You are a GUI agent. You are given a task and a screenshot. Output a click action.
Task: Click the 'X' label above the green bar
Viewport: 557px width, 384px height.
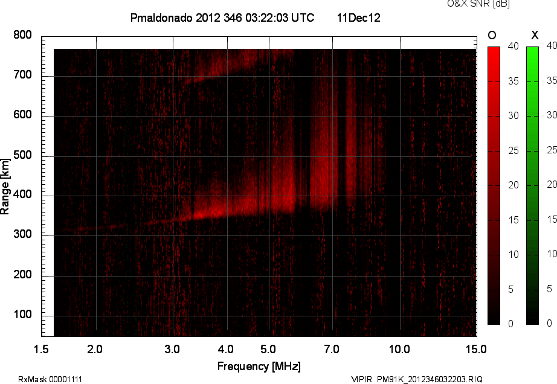coord(535,35)
